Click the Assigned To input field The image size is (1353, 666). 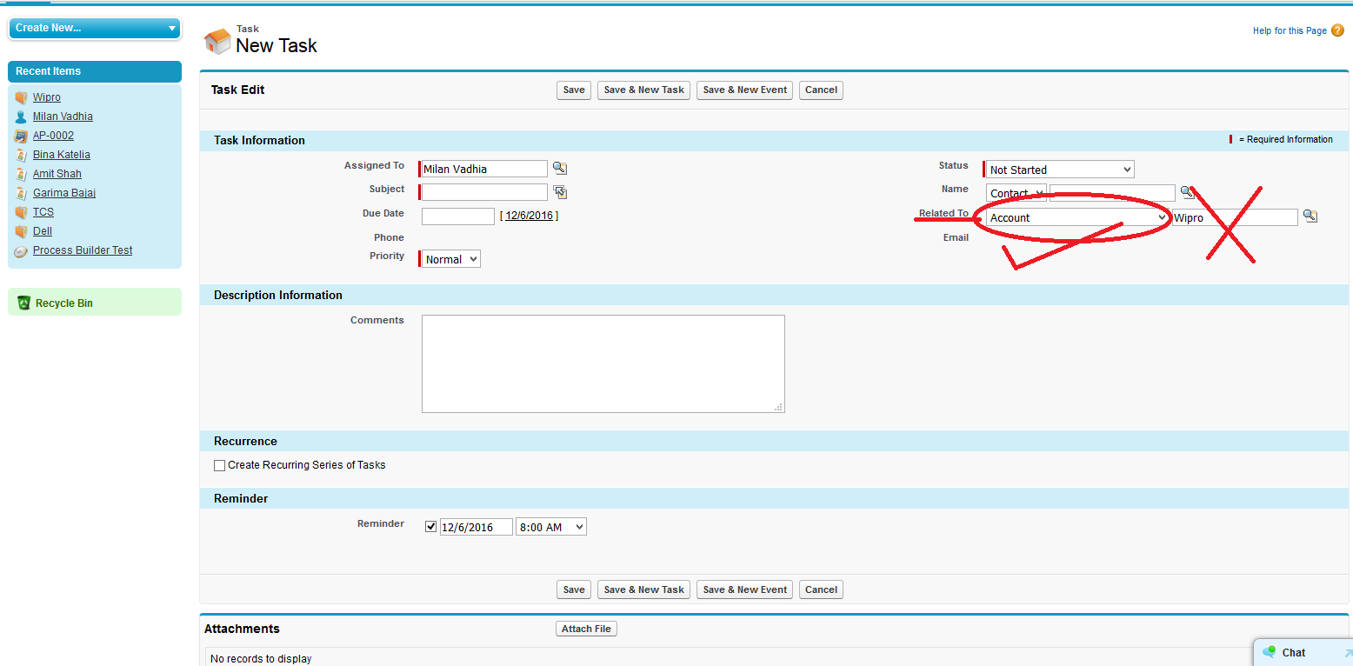coord(484,169)
